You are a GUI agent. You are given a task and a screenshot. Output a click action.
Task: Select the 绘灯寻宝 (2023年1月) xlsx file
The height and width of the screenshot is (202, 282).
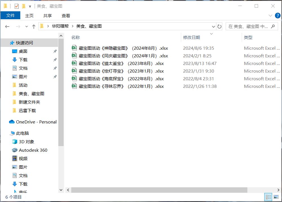[x=121, y=71]
